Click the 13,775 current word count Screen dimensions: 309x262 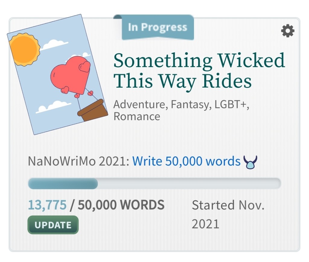coord(47,205)
